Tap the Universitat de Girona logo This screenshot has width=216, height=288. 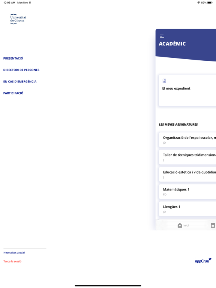pyautogui.click(x=18, y=19)
